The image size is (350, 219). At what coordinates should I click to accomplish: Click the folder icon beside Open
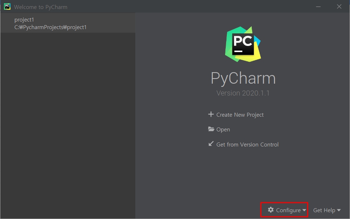[x=211, y=129]
